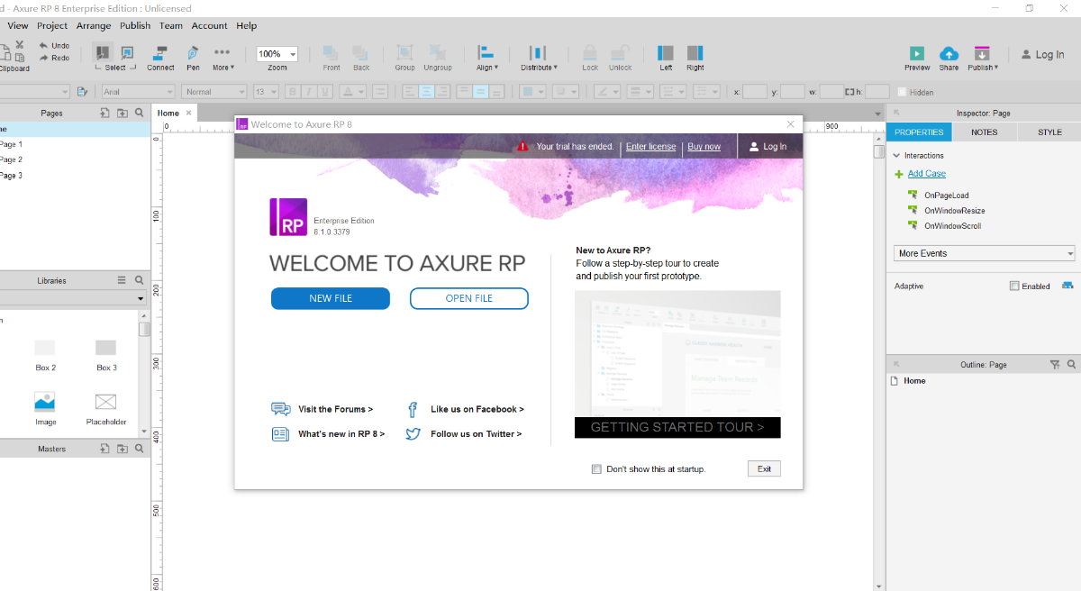The height and width of the screenshot is (591, 1081).
Task: Open the text color picker
Action: [353, 91]
